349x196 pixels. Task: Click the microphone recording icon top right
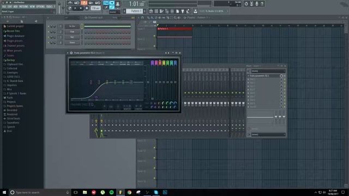click(x=257, y=4)
